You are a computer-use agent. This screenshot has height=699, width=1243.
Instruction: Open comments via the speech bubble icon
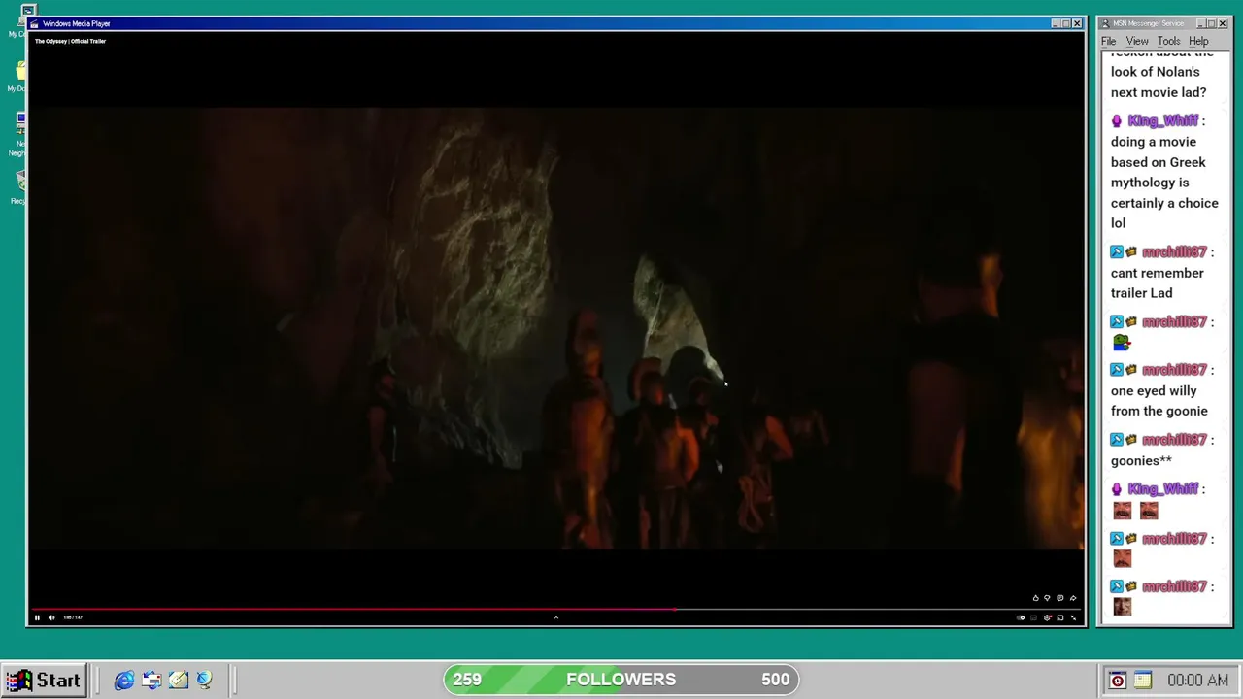(1059, 598)
